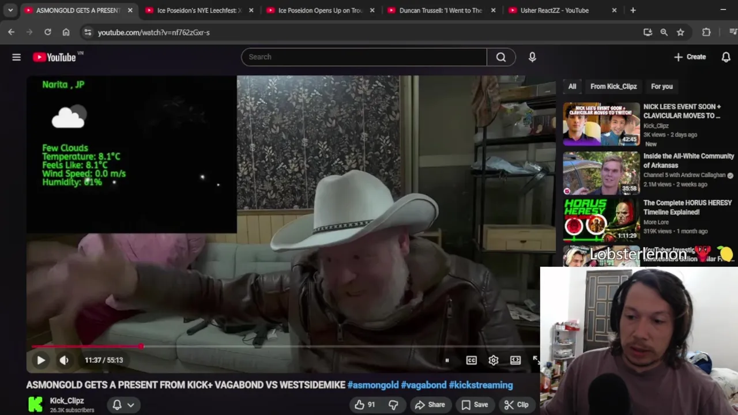Viewport: 738px width, 415px height.
Task: Open Channel 5 with Andrew Callaghan channel
Action: click(684, 175)
